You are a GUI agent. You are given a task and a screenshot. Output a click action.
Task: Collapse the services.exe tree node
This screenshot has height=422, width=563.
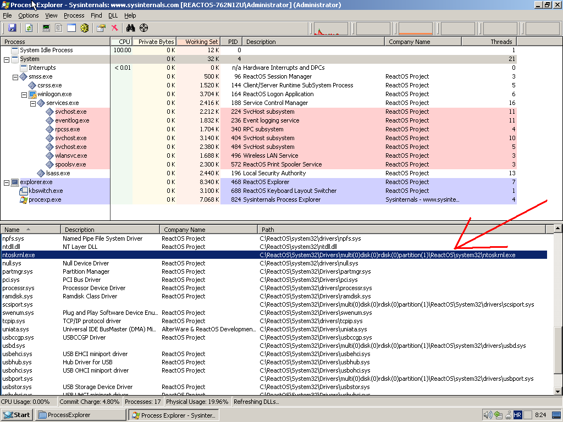coord(32,104)
